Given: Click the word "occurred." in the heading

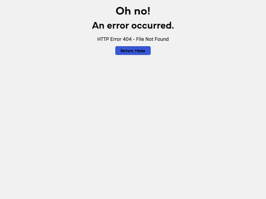Looking at the screenshot, I should 153,26.
